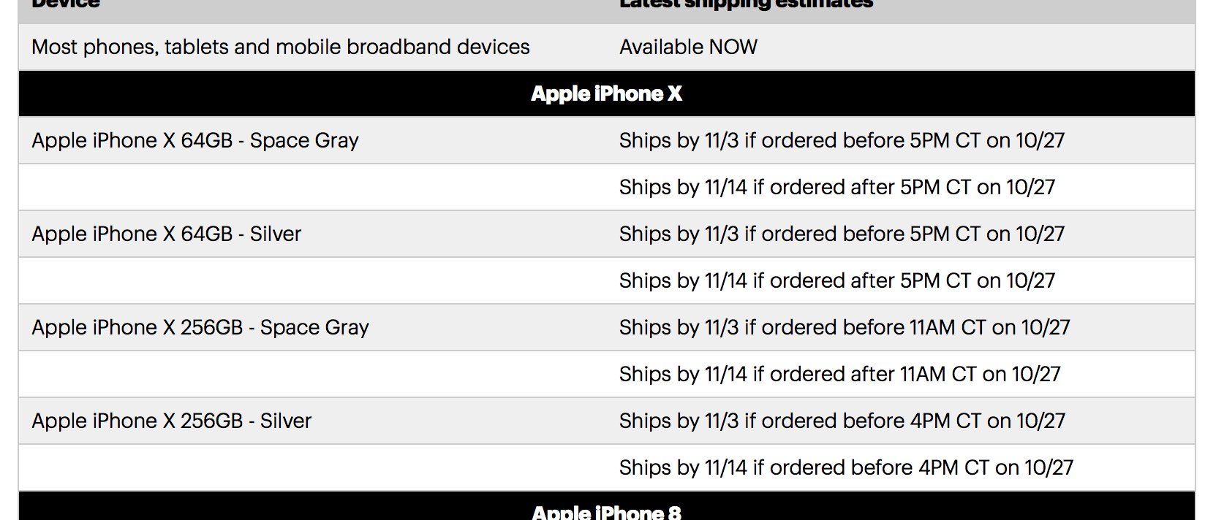This screenshot has height=520, width=1205.
Task: Click Ships by 11/3 before 4PM CT text
Action: 842,421
